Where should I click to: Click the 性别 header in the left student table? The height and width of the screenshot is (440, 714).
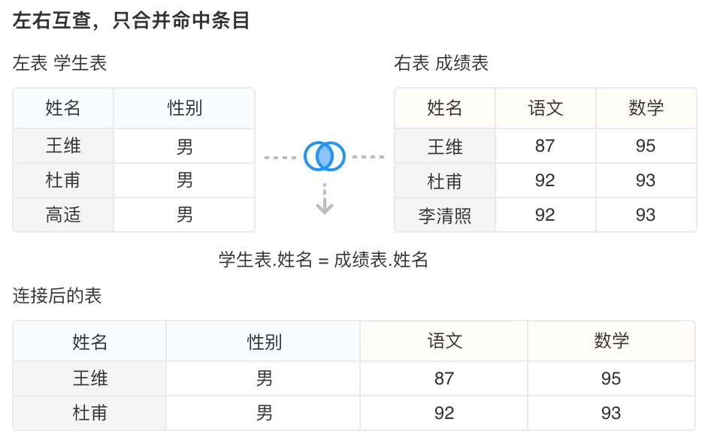pyautogui.click(x=184, y=108)
